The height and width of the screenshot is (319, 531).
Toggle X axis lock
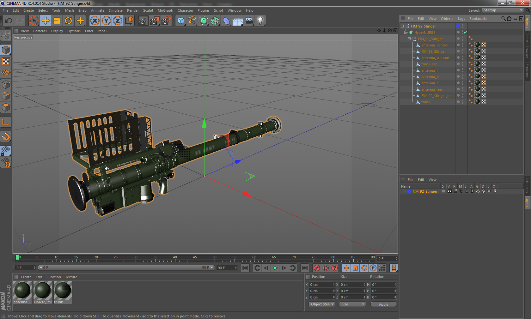[x=95, y=21]
